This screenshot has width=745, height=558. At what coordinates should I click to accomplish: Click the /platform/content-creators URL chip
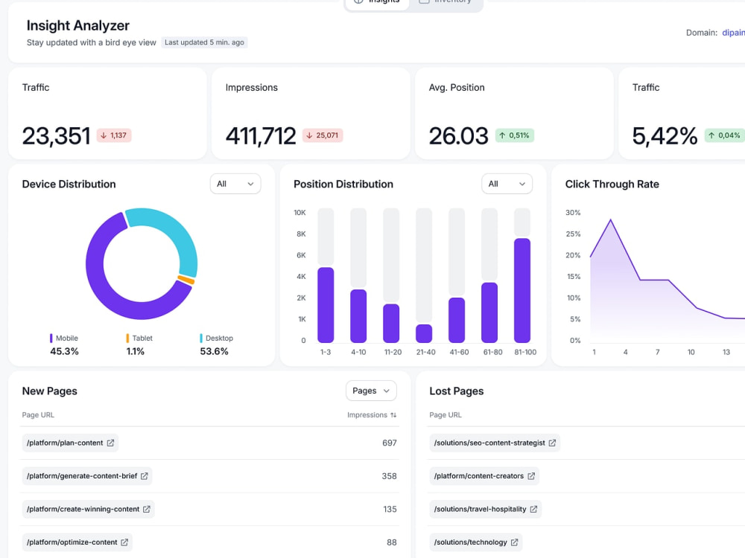coord(484,476)
